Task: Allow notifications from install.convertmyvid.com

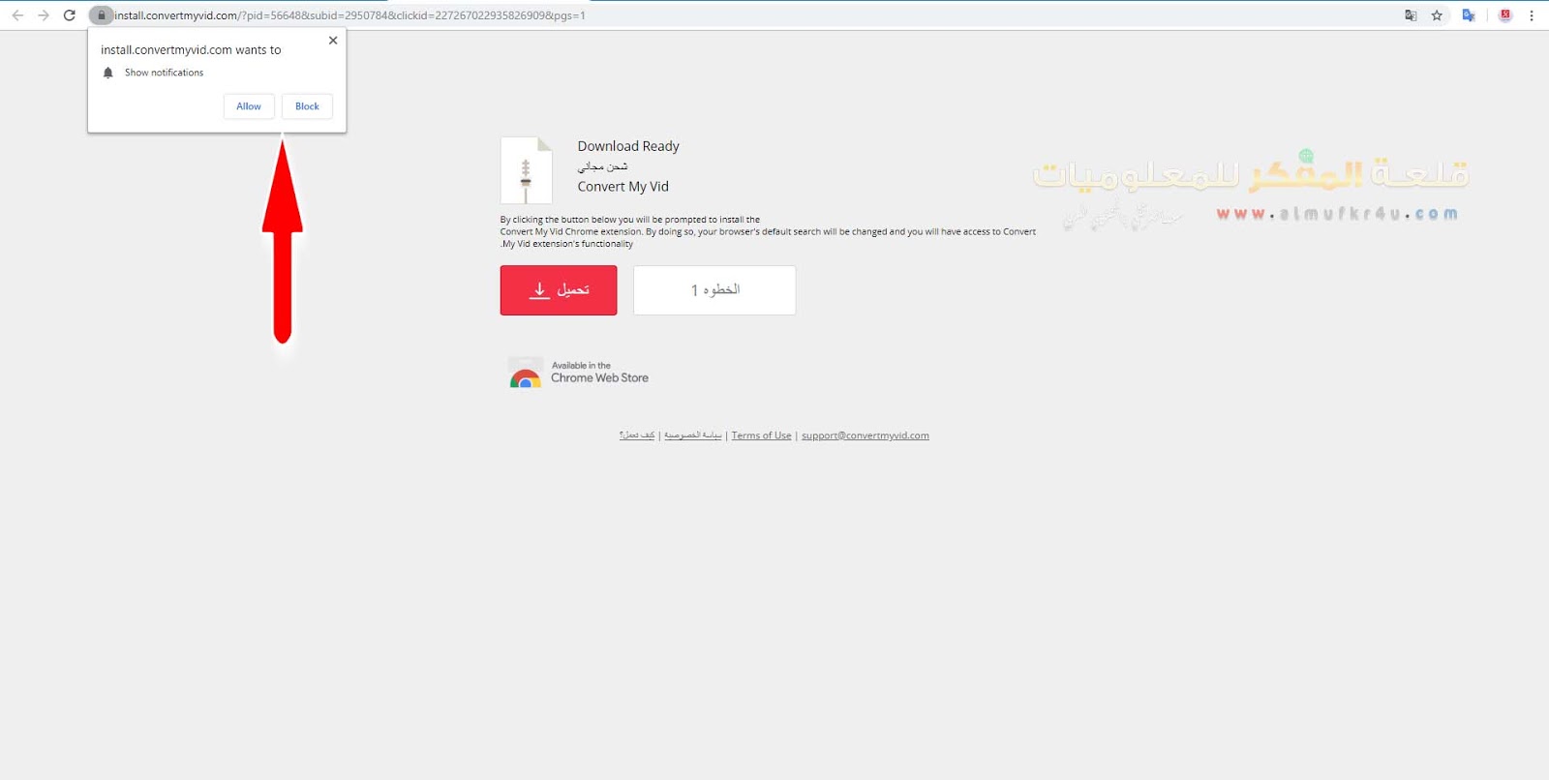Action: [249, 106]
